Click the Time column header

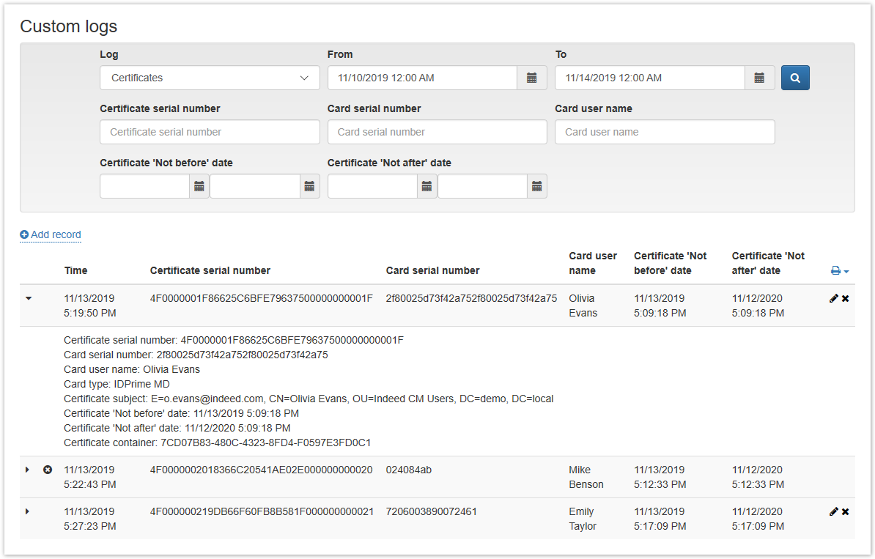pyautogui.click(x=75, y=270)
